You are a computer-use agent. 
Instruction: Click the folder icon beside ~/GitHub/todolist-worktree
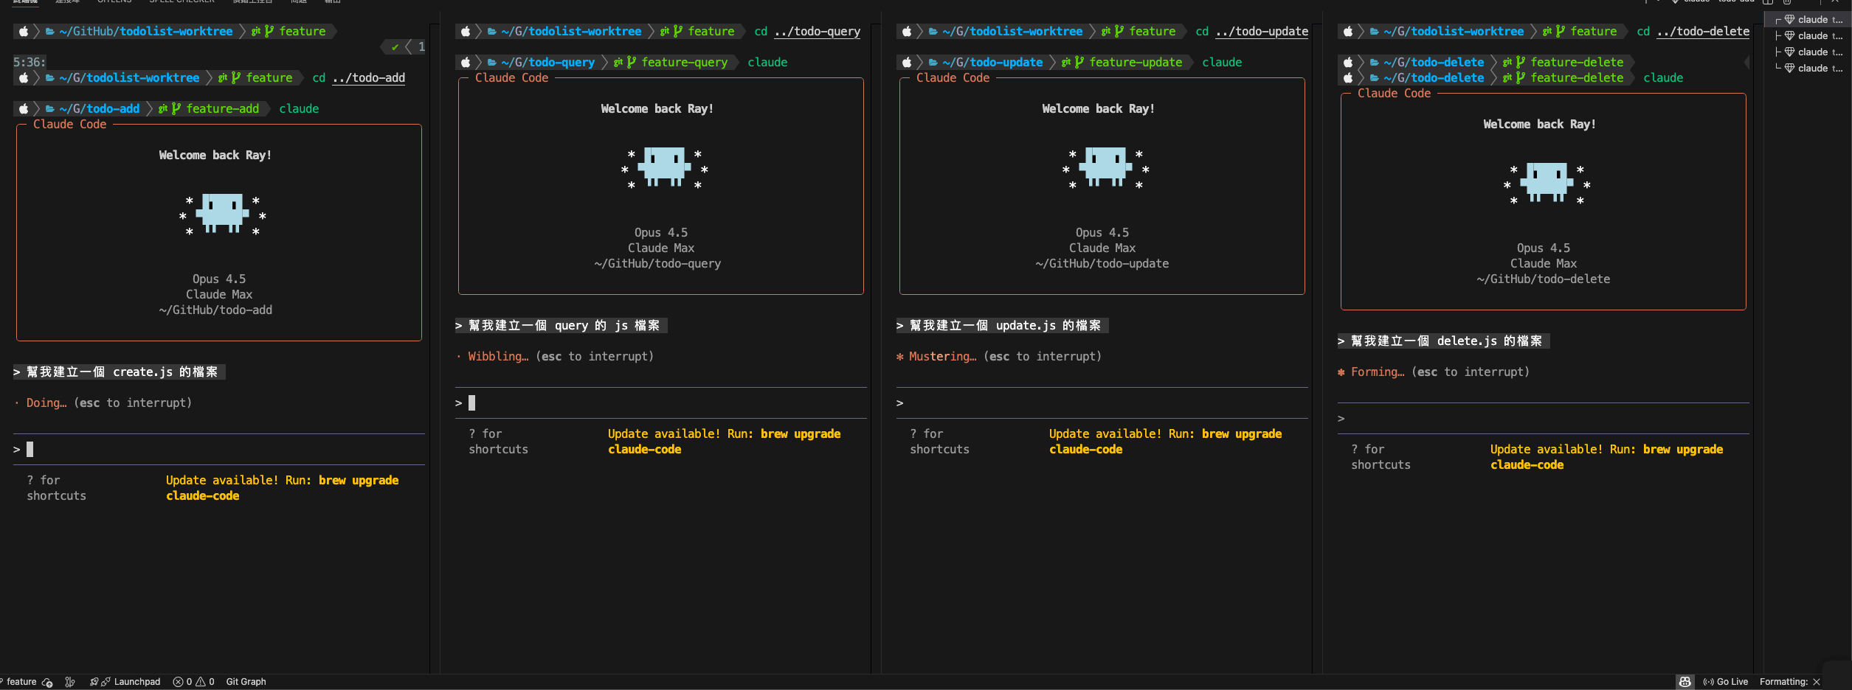coord(50,31)
